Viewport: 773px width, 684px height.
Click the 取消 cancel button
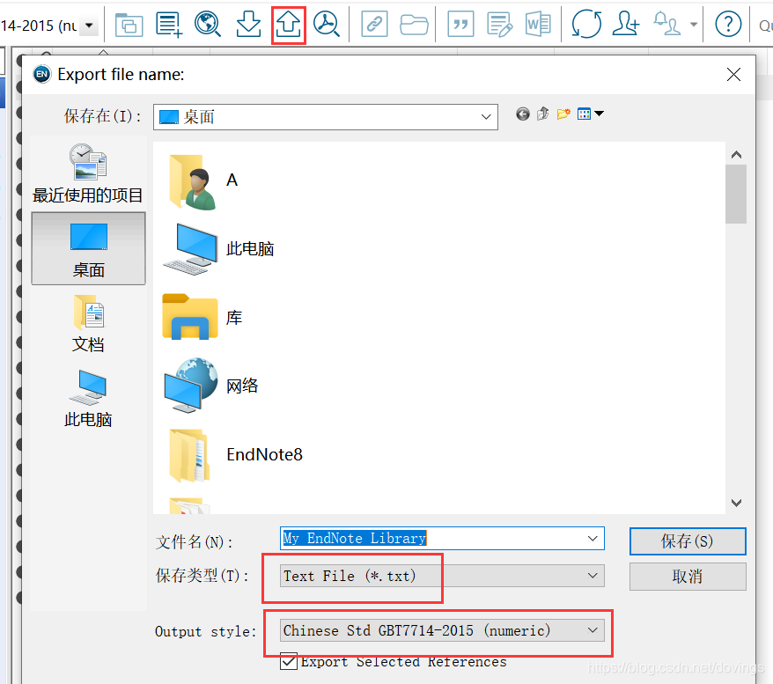pos(688,577)
